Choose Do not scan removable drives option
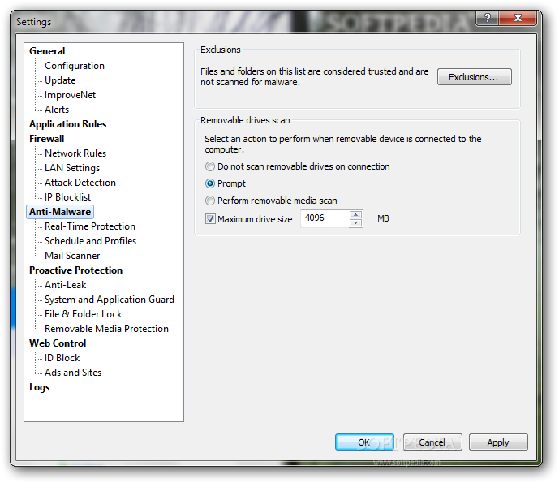Viewport: 559px width, 483px height. [x=297, y=166]
